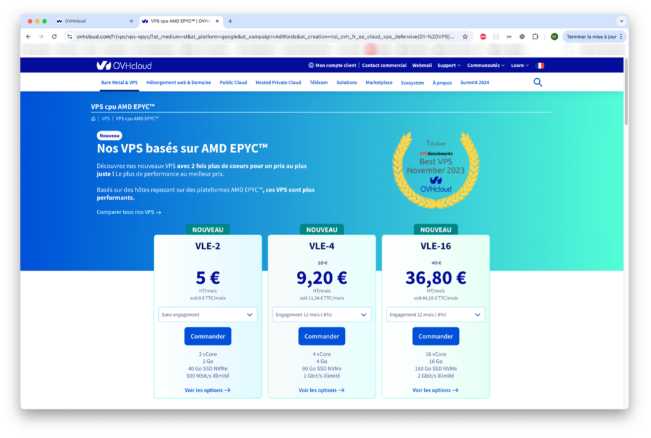
Task: Open VLE-16 Engagement 12 mois dropdown
Action: point(435,315)
